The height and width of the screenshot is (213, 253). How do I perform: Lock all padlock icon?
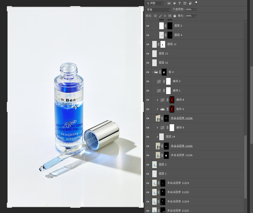[175, 16]
